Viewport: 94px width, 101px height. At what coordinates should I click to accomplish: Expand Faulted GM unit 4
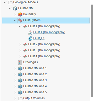[x=15, y=86]
